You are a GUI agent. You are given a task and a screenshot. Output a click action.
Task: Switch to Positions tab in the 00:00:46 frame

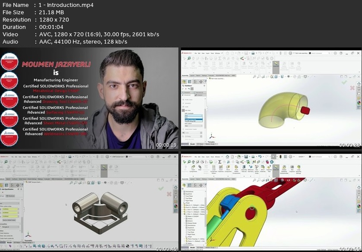[10, 196]
